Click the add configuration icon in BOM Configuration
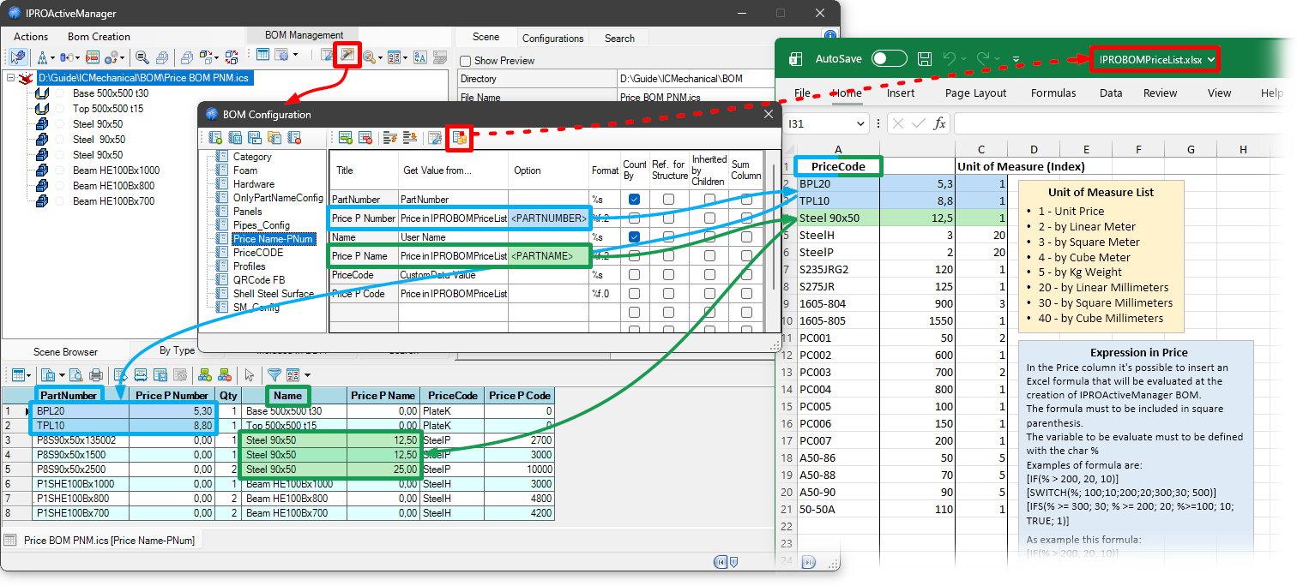 point(214,137)
